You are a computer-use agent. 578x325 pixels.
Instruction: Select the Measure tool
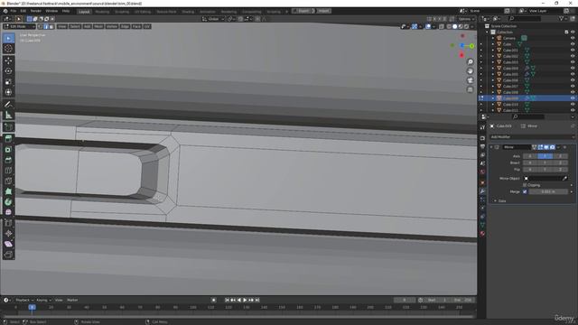[x=8, y=115]
